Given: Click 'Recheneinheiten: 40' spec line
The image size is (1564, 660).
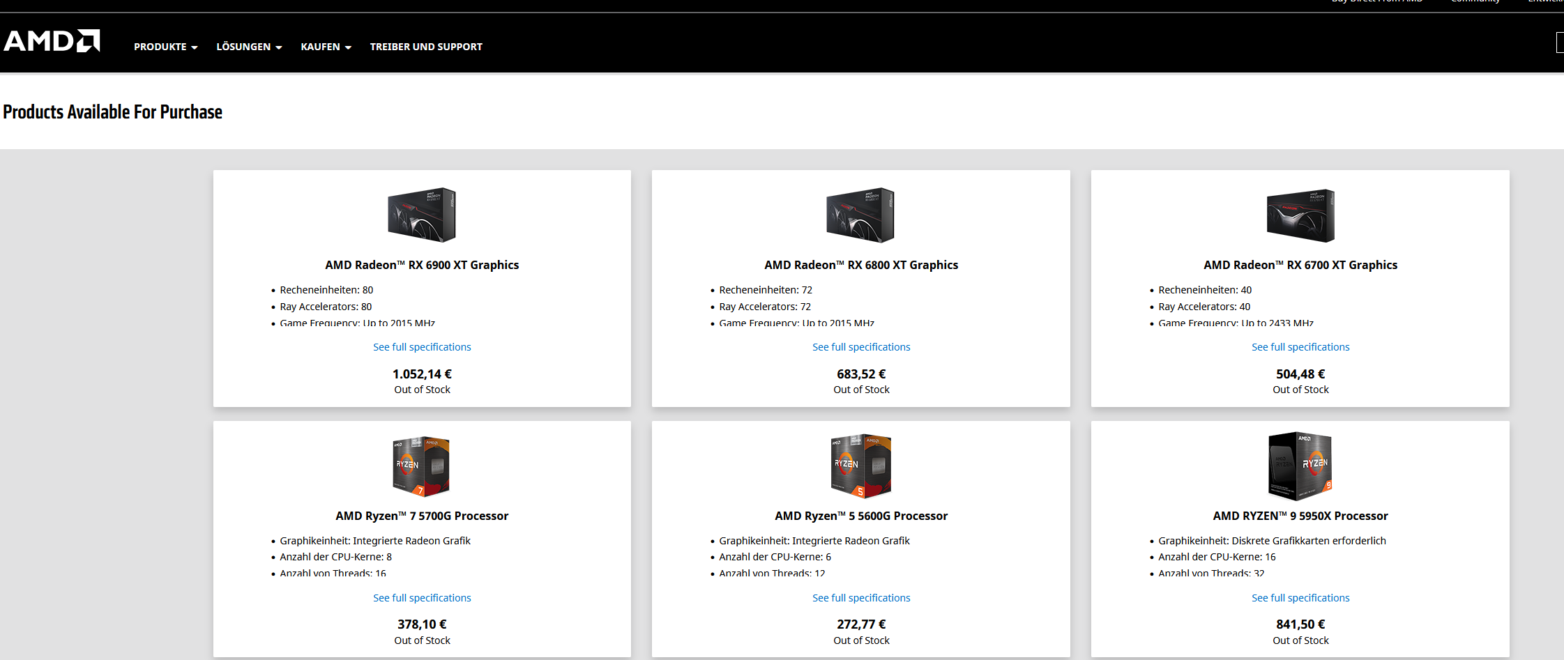Looking at the screenshot, I should coord(1205,290).
